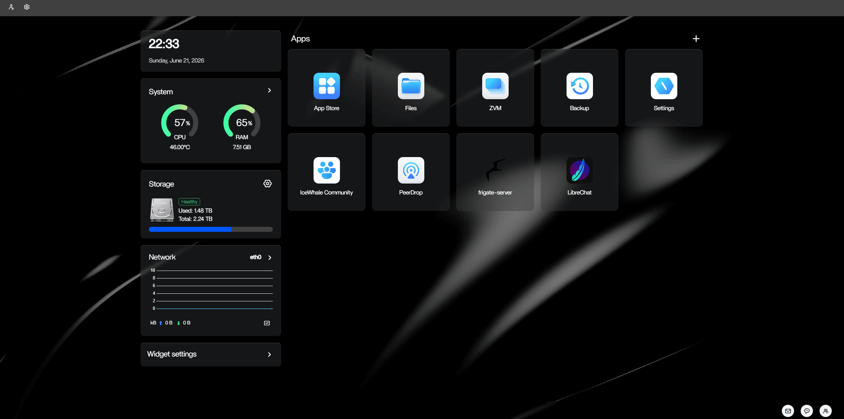The height and width of the screenshot is (419, 844).
Task: Open the network chart icon
Action: click(267, 323)
